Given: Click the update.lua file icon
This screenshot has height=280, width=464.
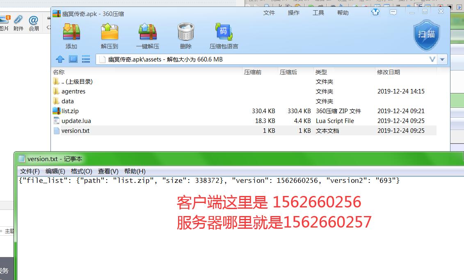Looking at the screenshot, I should (56, 121).
